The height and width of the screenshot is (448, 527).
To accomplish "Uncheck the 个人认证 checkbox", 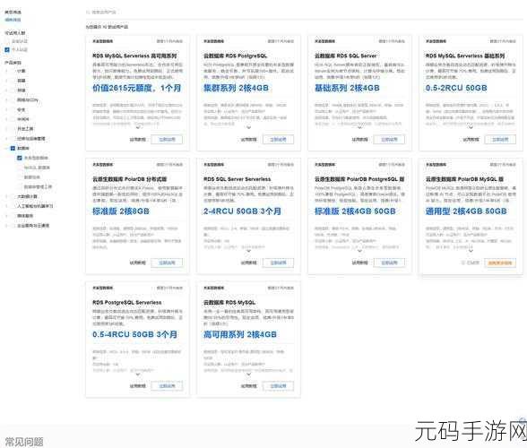I will click(x=7, y=50).
